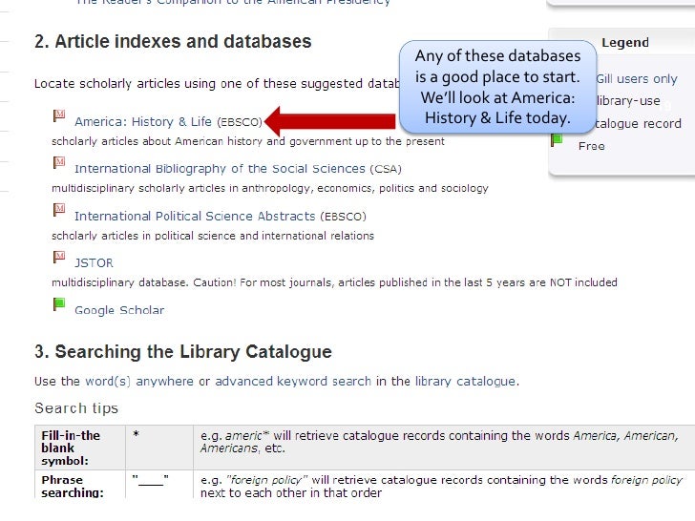
Task: Click the green Free flag in Legend
Action: [557, 141]
